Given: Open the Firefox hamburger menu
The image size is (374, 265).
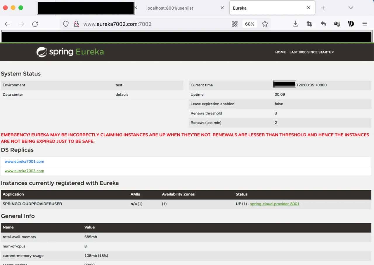Looking at the screenshot, I should pos(365,24).
